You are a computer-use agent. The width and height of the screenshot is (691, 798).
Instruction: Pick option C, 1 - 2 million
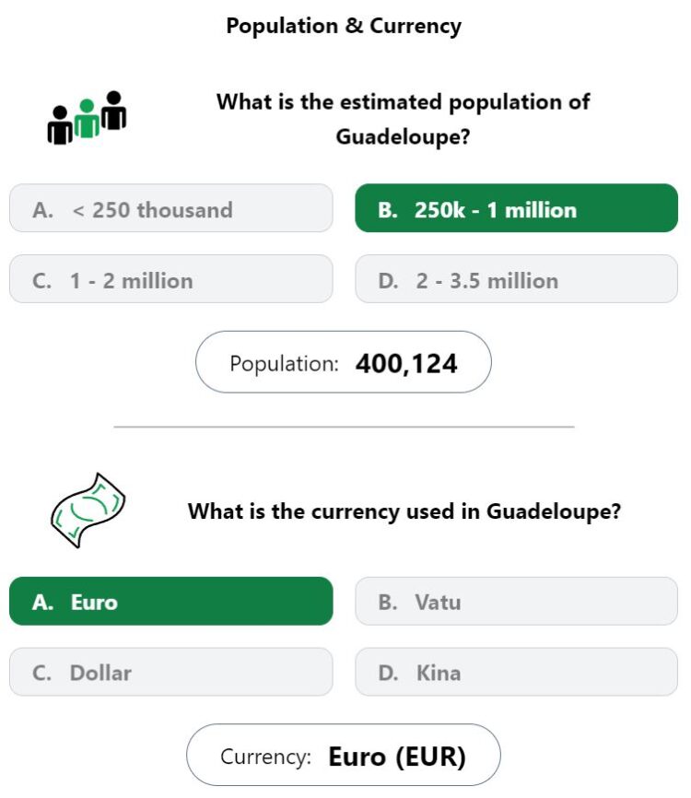pos(171,279)
